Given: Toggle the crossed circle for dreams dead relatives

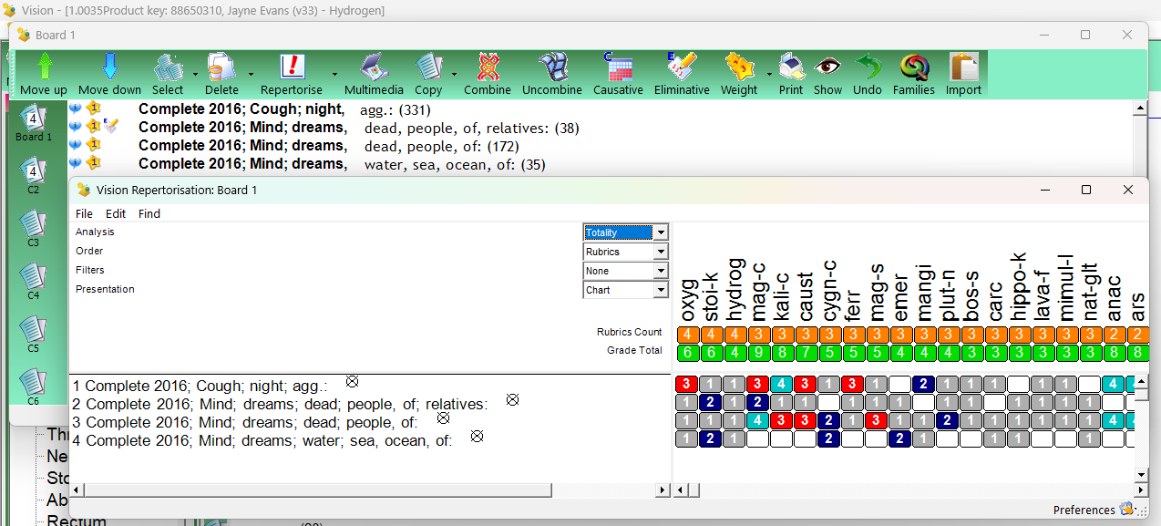Looking at the screenshot, I should [512, 399].
